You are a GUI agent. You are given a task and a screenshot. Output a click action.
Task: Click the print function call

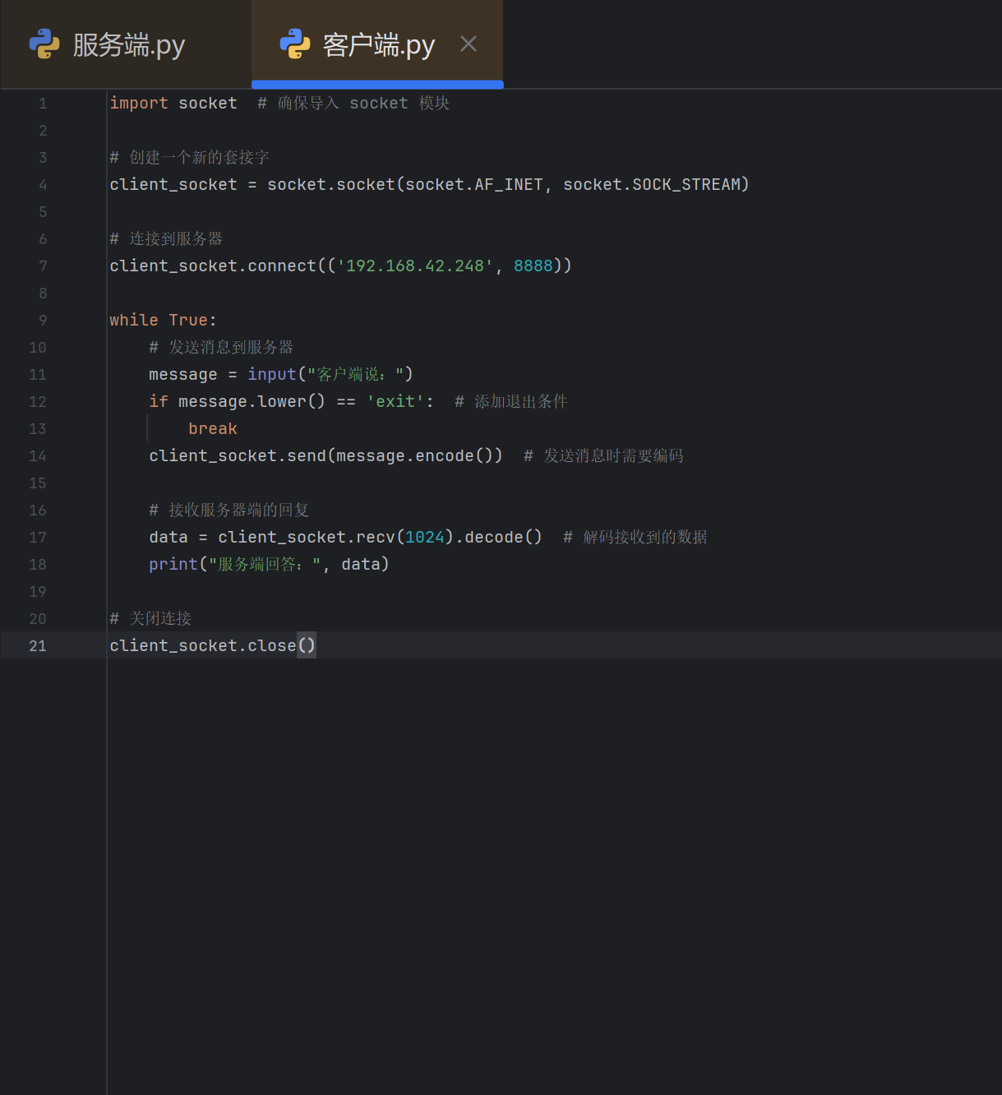173,565
